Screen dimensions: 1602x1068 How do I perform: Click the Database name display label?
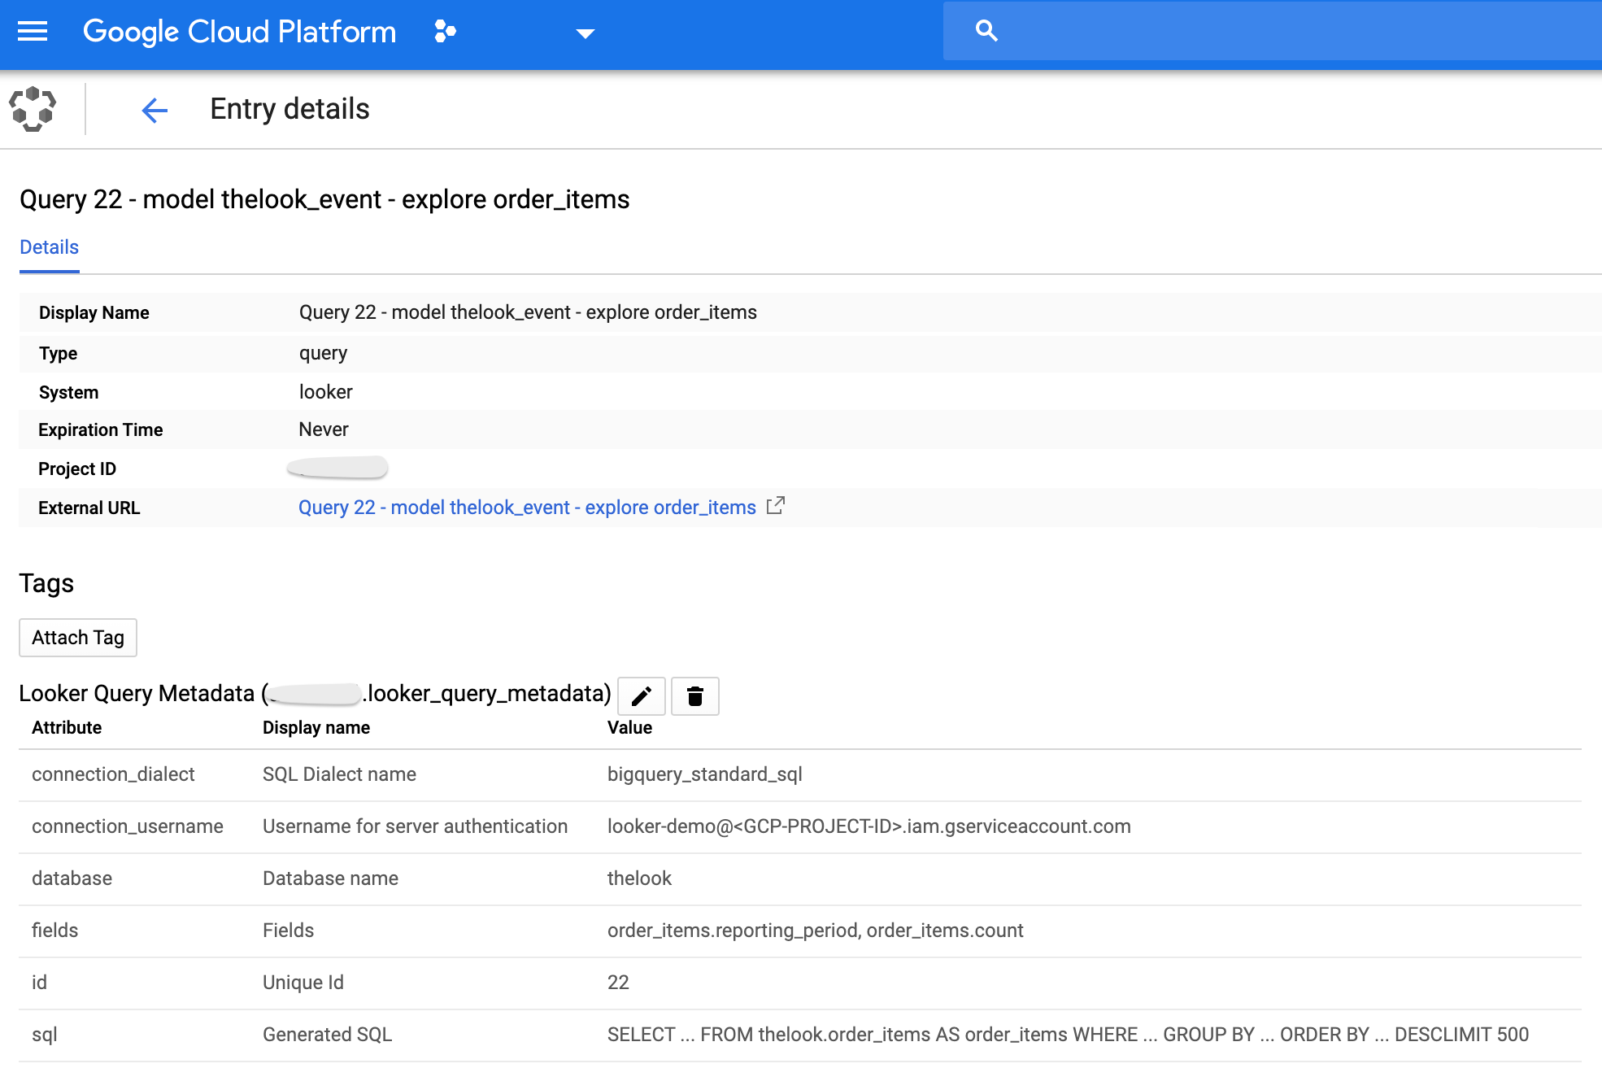[330, 878]
